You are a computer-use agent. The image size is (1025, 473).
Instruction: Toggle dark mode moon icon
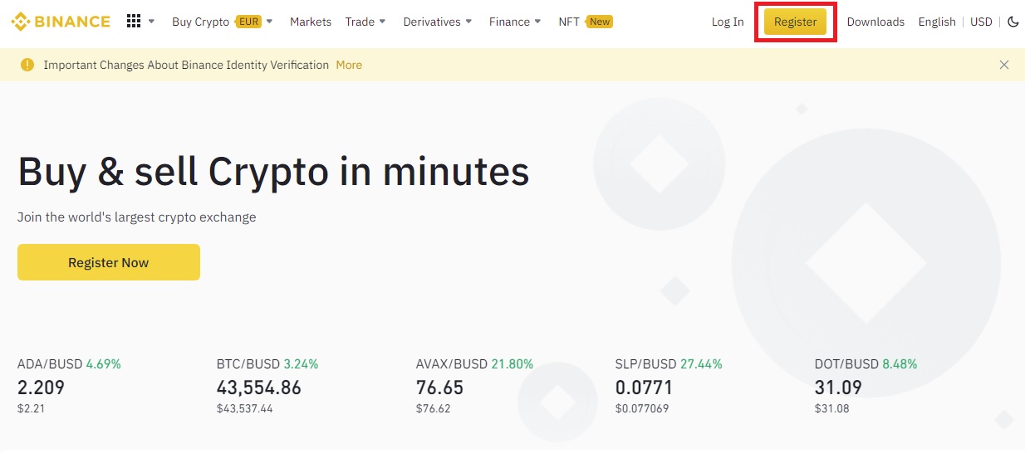click(x=1013, y=22)
